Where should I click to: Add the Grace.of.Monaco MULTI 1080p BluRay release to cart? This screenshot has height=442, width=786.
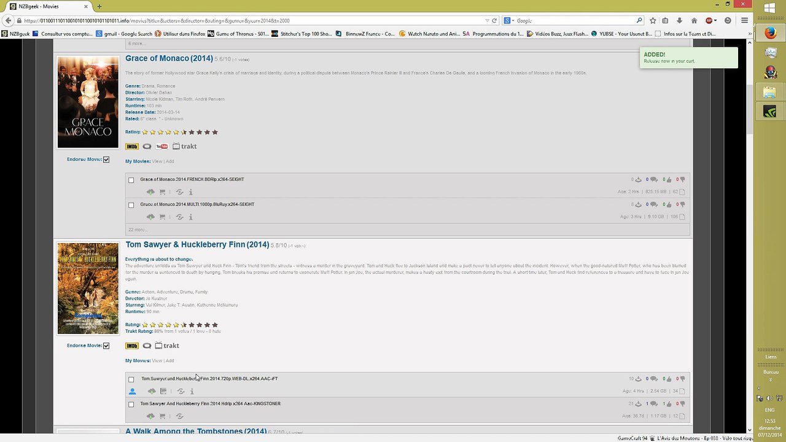pyautogui.click(x=162, y=217)
